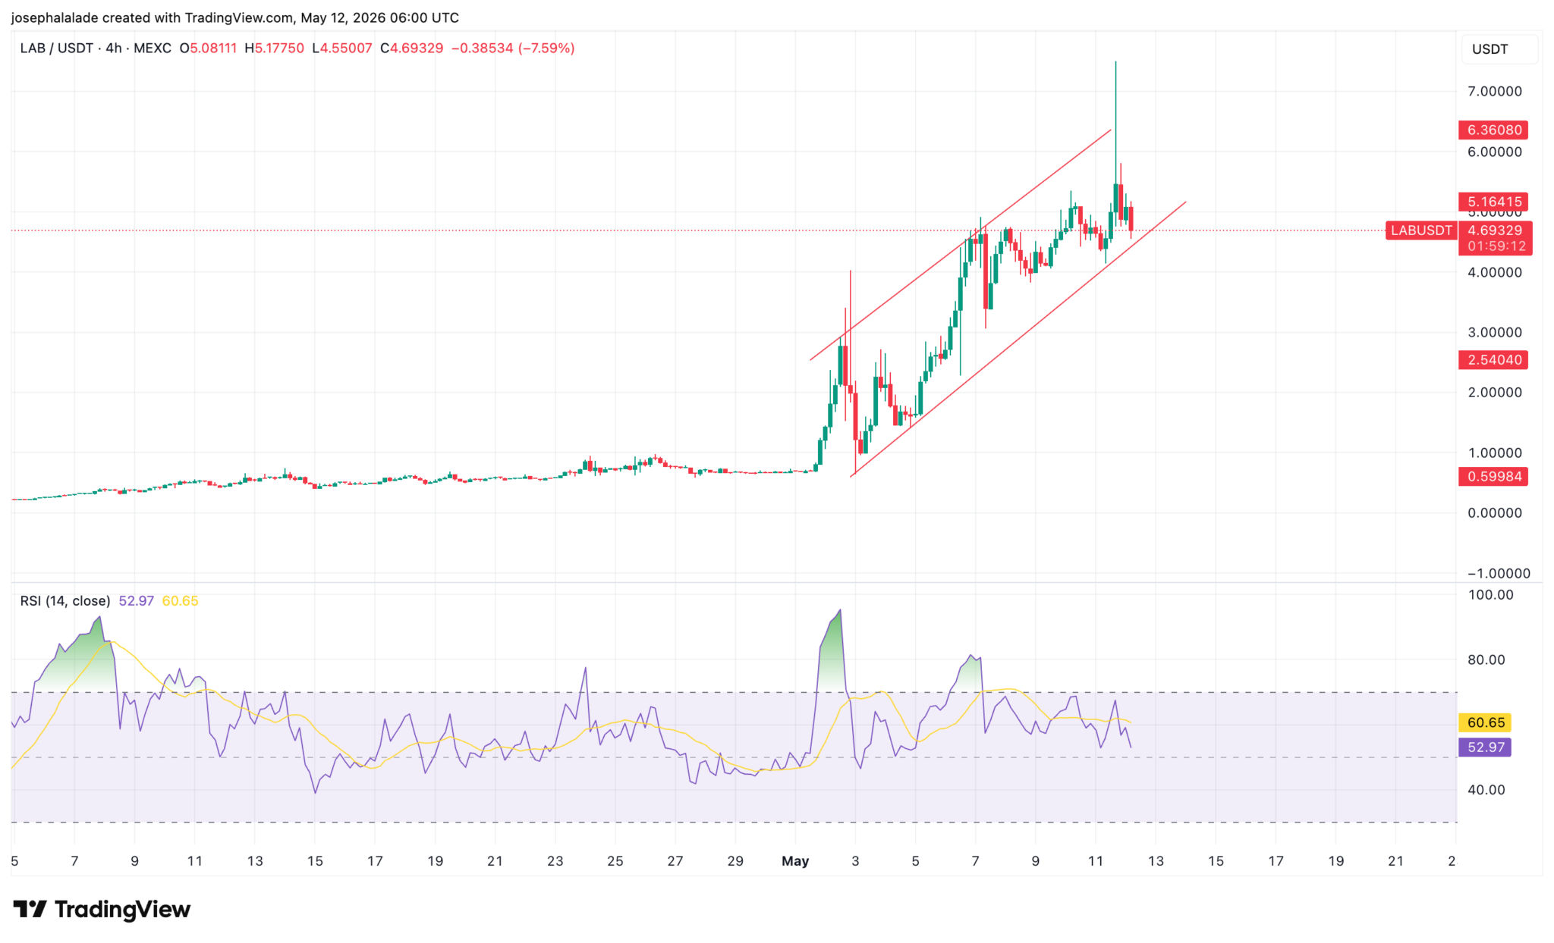Image resolution: width=1554 pixels, height=943 pixels.
Task: Click the upper red channel trendline
Action: (x=961, y=245)
